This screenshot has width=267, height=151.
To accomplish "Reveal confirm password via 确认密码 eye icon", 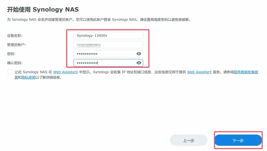I will pos(139,63).
